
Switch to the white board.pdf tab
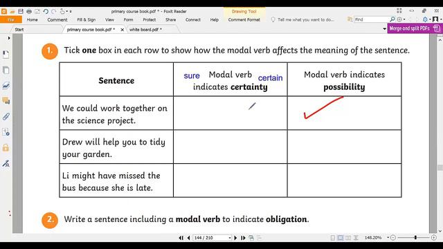pos(145,29)
